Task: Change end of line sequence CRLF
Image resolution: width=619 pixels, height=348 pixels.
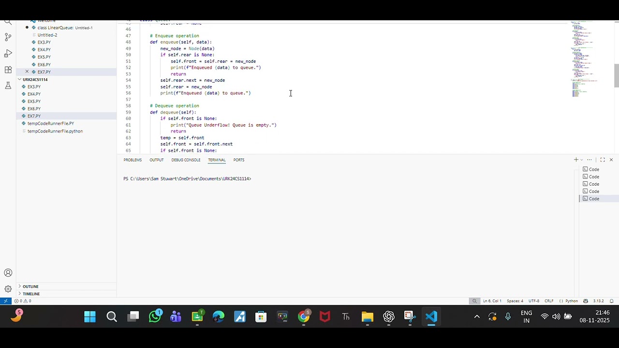Action: [x=549, y=301]
